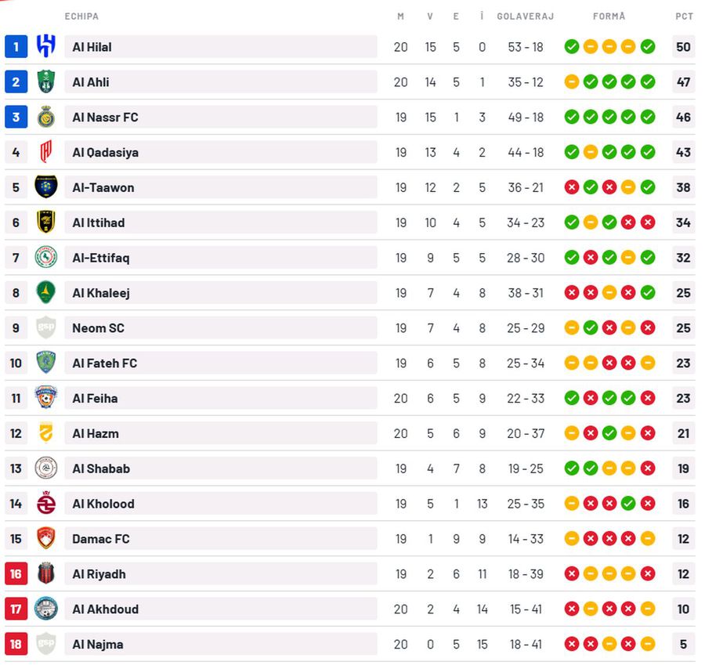705x669 pixels.
Task: Click the Al Qadasiya red logo
Action: click(46, 152)
